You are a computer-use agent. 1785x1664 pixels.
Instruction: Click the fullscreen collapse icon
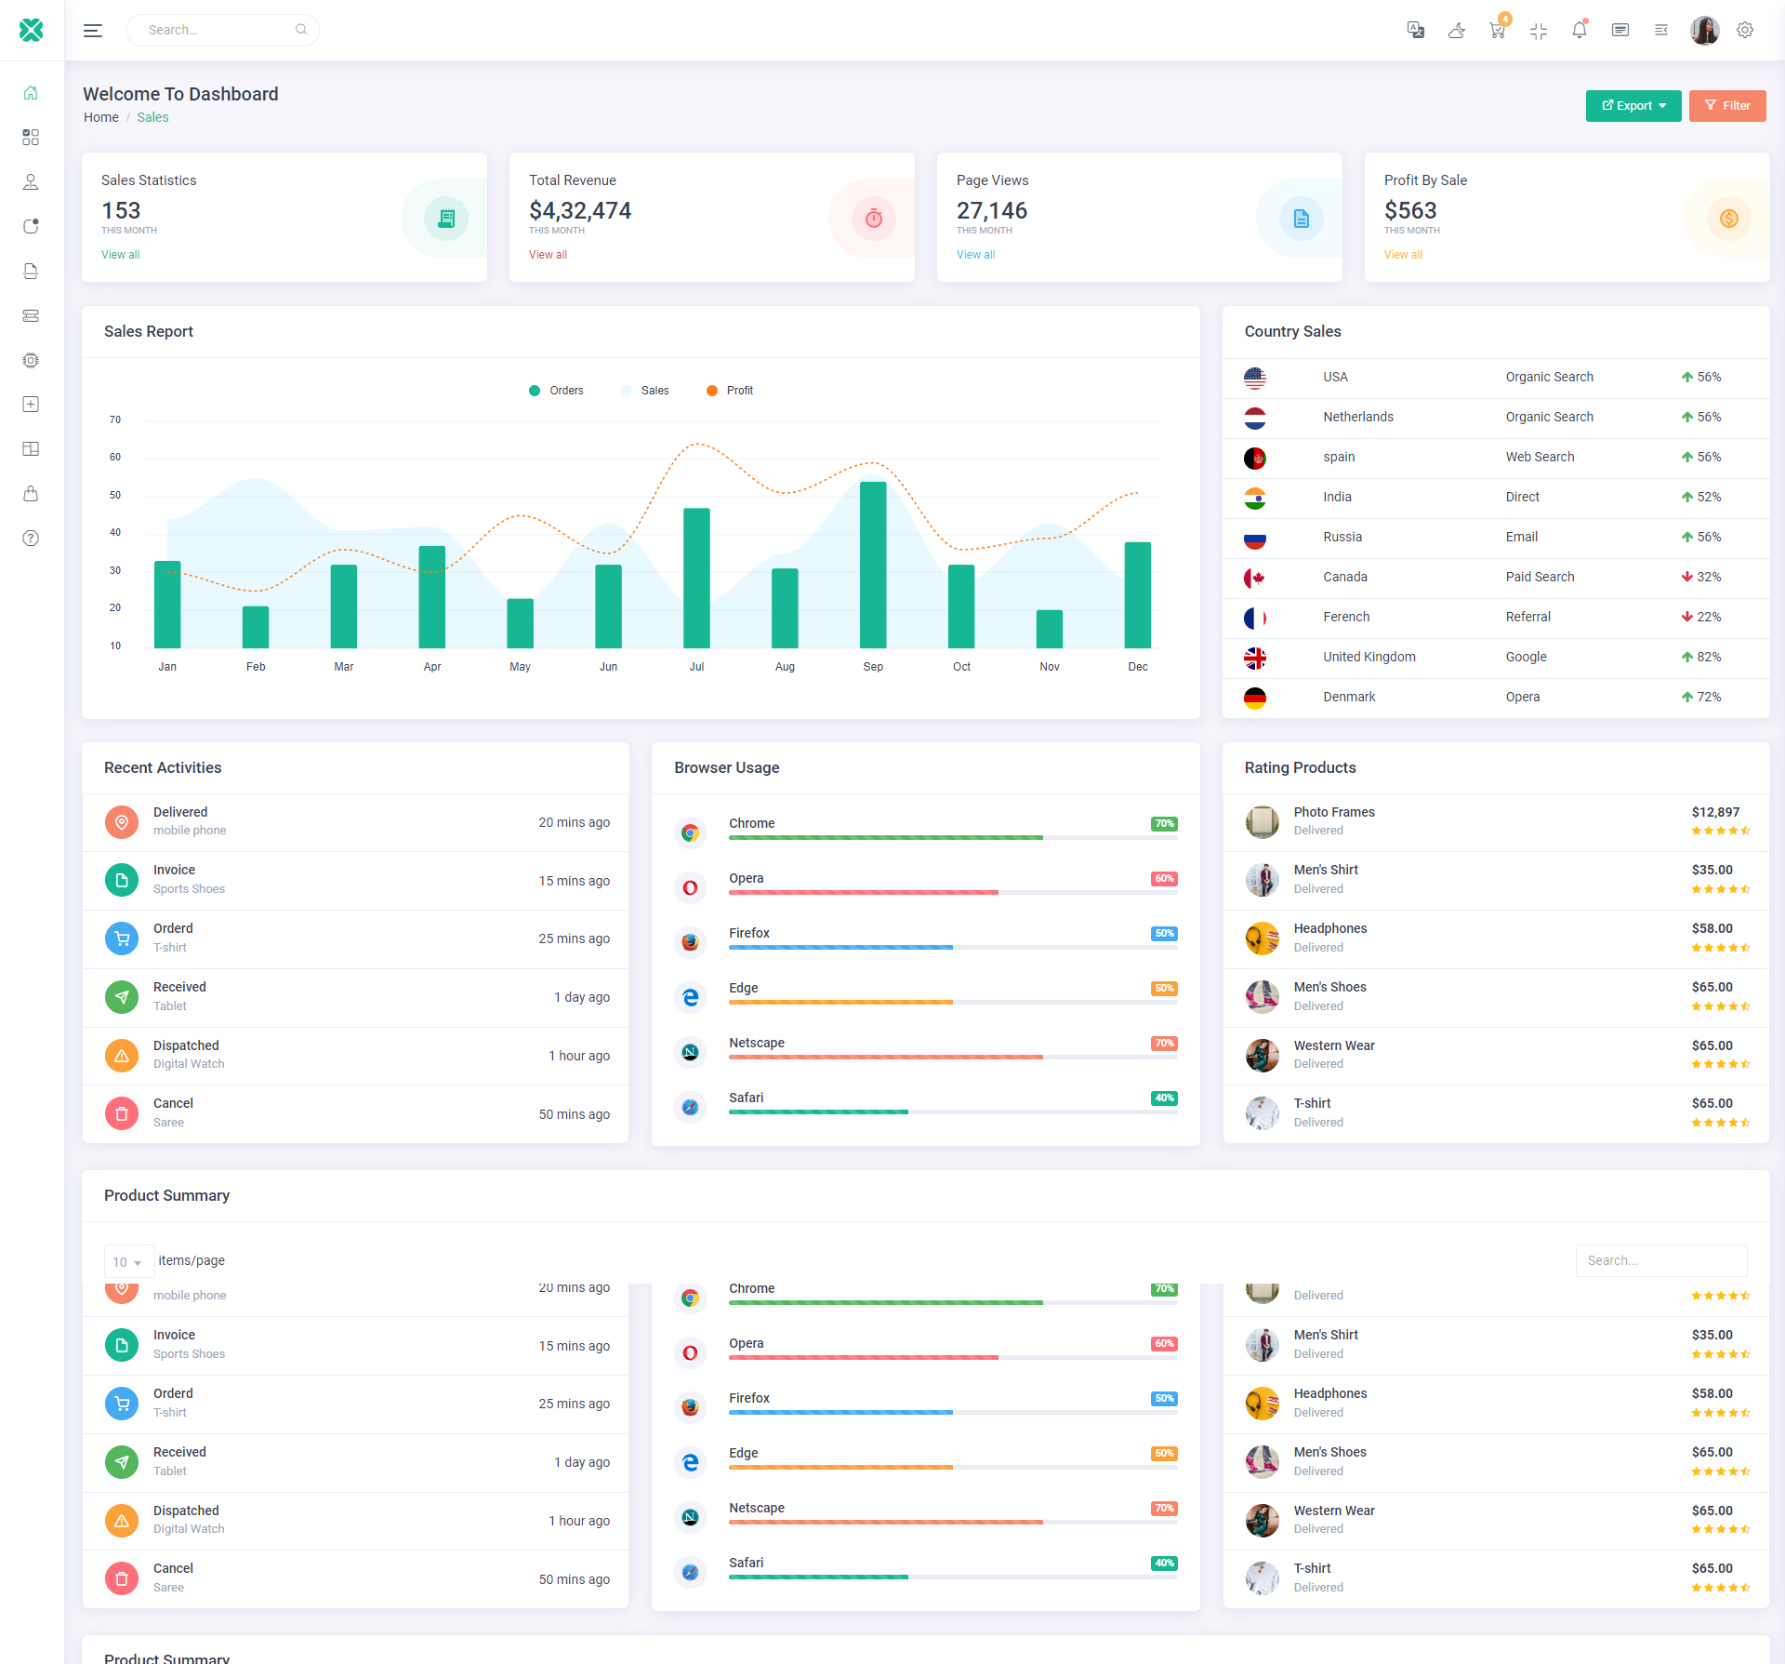click(x=1538, y=31)
